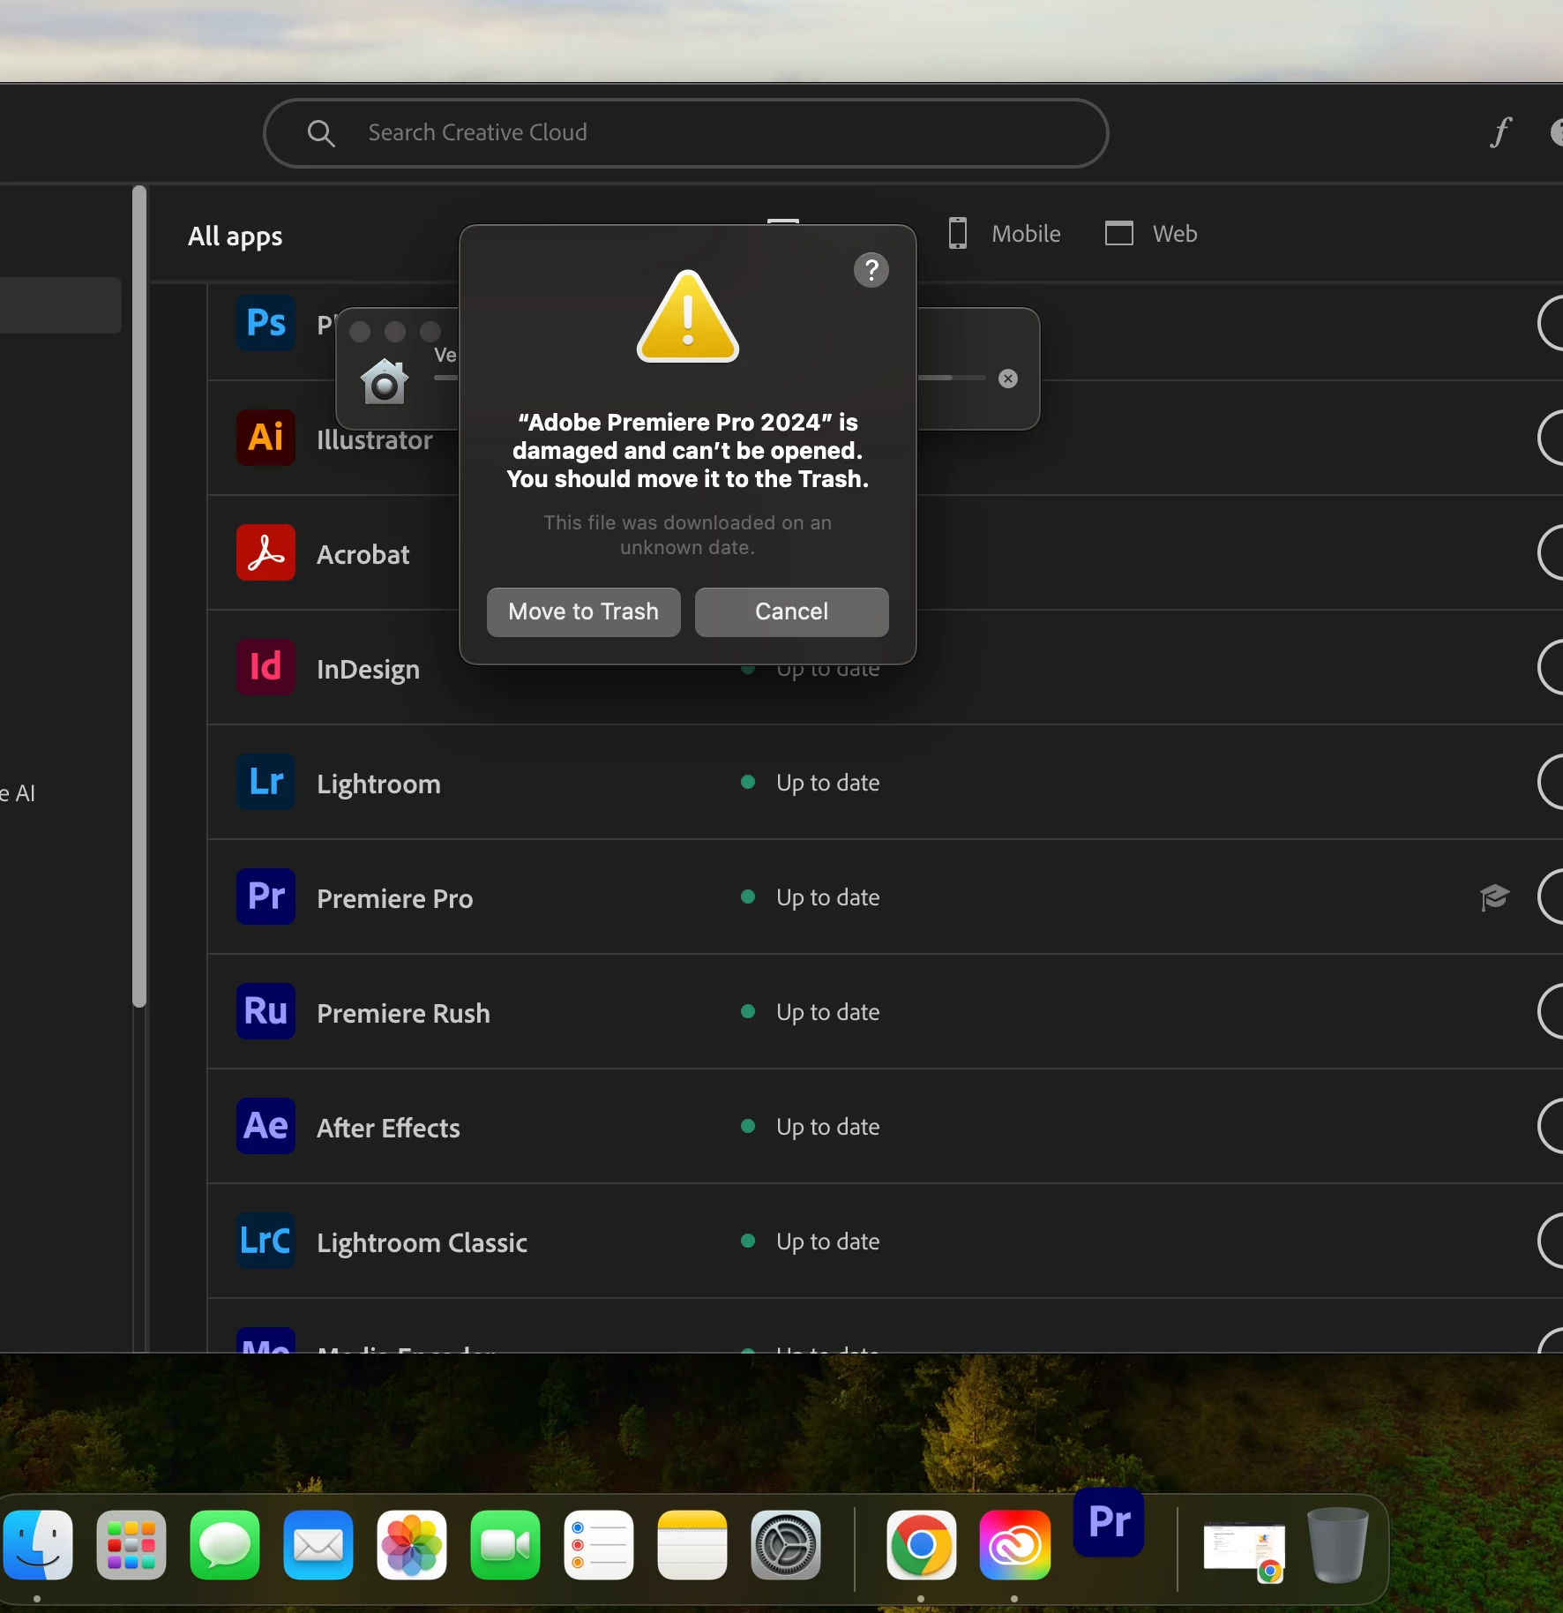The height and width of the screenshot is (1613, 1563).
Task: Open the fonts f icon
Action: tap(1500, 132)
